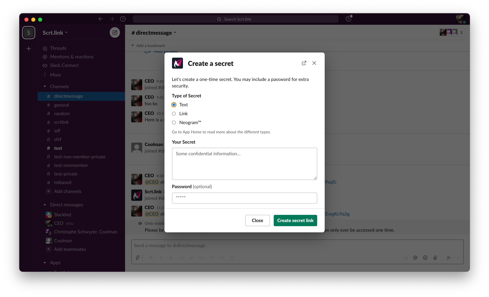
Task: Go back with the back arrow
Action: coord(101,19)
